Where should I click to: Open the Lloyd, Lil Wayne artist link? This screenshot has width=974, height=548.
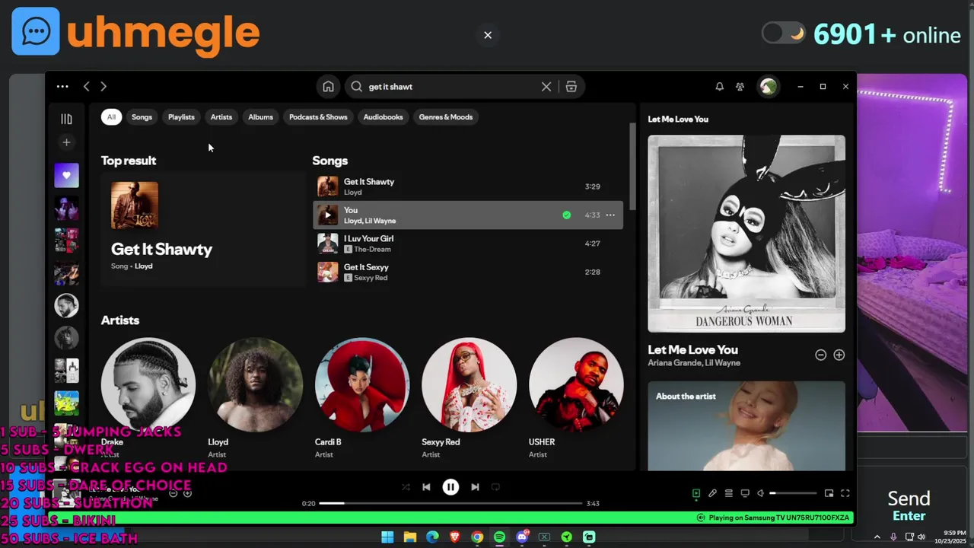pos(370,221)
